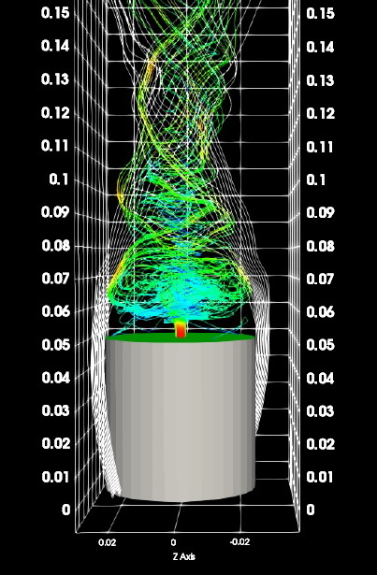This screenshot has height=575, width=377.
Task: Pick the 0.08 label on left scale
Action: pos(55,245)
